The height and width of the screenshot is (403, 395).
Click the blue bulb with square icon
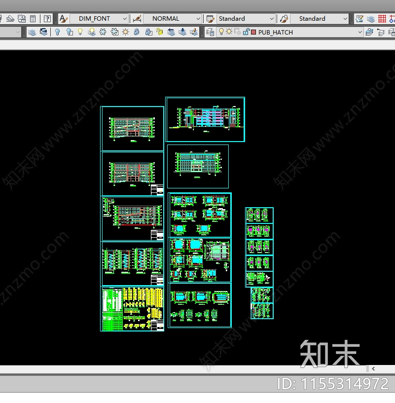click(x=69, y=32)
